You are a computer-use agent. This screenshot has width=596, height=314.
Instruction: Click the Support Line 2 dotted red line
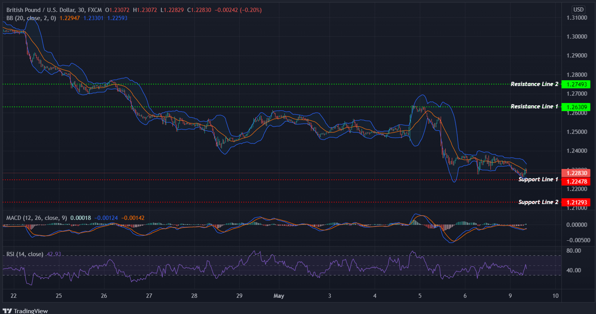[270, 202]
